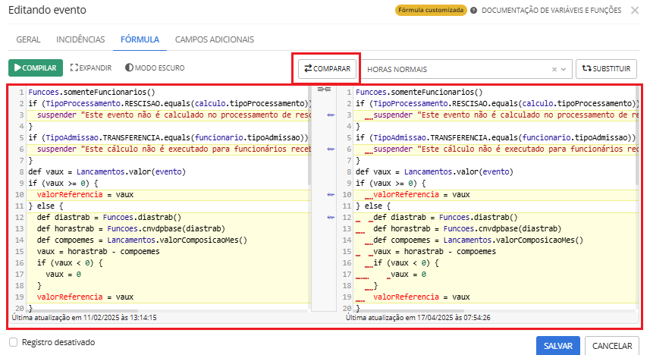Click the merge arrow beside line 3
The height and width of the screenshot is (355, 650).
point(331,115)
